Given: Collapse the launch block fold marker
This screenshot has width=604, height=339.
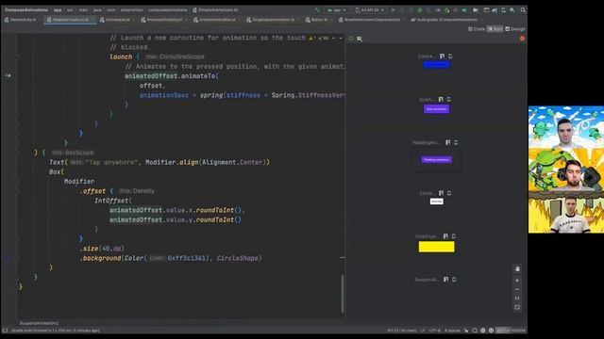Looking at the screenshot, I should tap(17, 56).
